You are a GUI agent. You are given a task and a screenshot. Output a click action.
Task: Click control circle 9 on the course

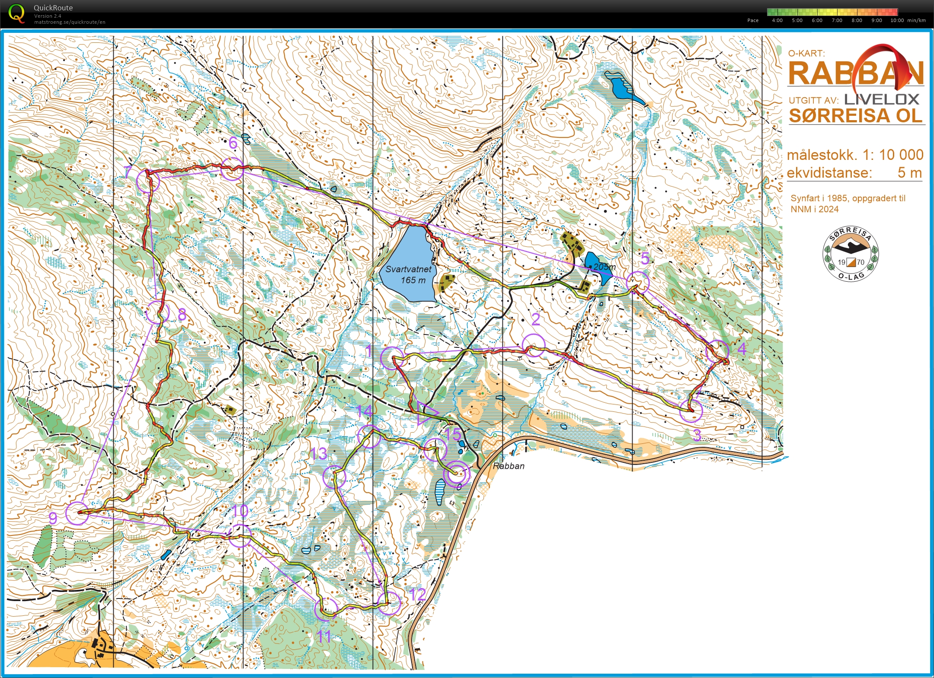tap(77, 513)
